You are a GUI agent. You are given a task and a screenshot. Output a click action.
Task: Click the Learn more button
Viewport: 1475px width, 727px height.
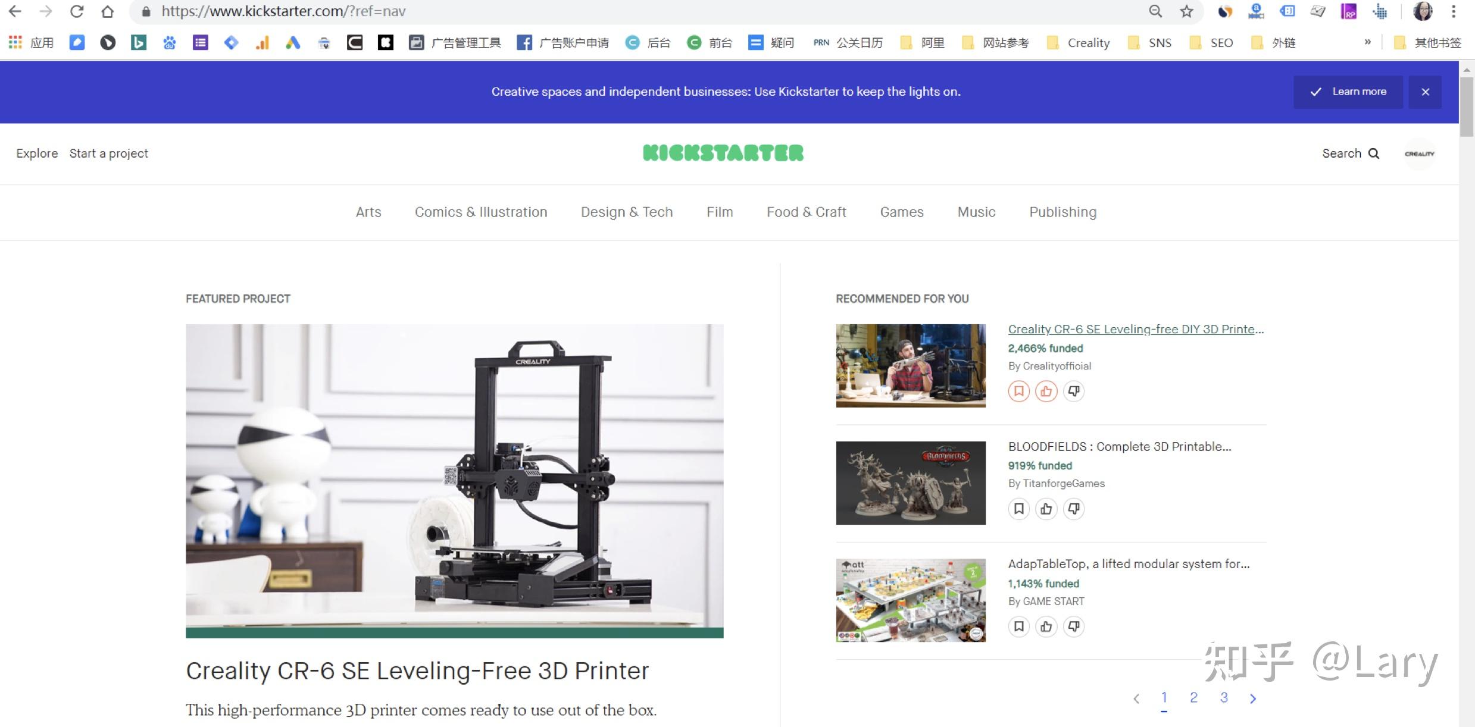pyautogui.click(x=1348, y=92)
